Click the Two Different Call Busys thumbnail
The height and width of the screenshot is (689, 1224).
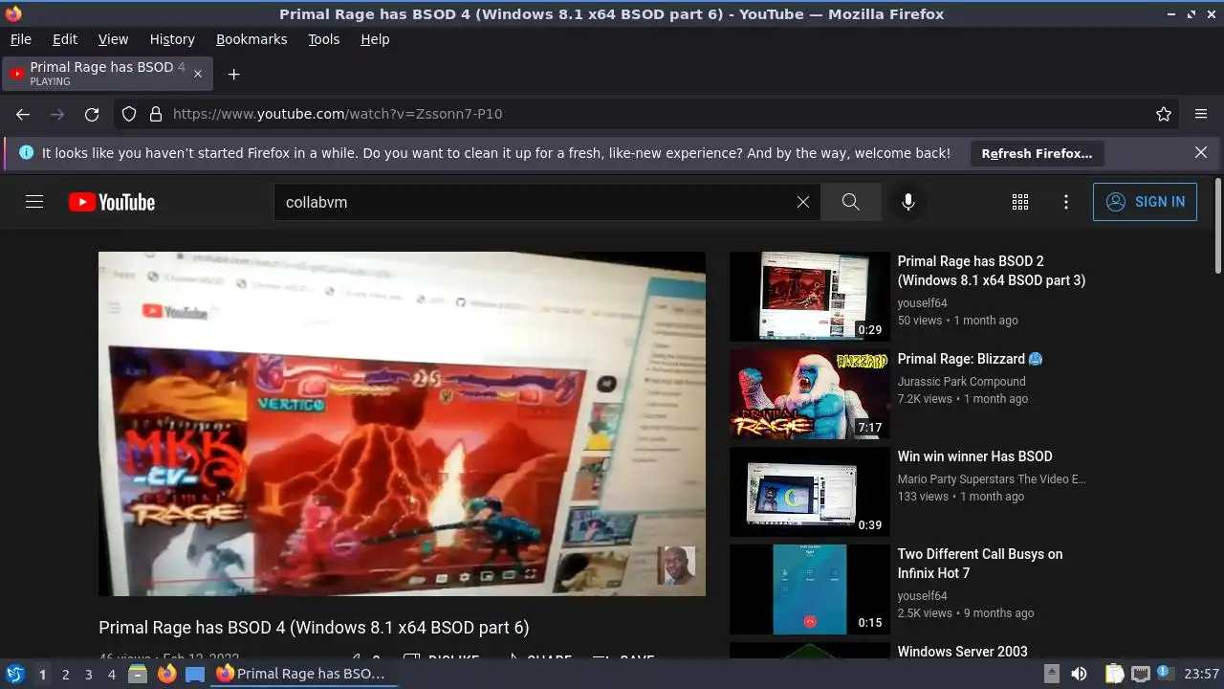pos(810,589)
